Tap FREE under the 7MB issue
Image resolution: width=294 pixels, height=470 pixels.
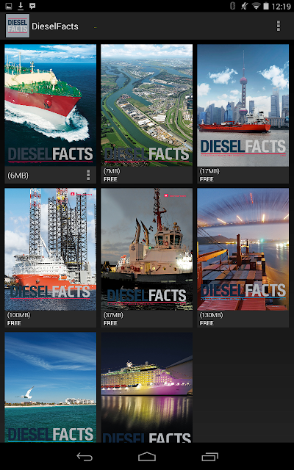pos(110,179)
